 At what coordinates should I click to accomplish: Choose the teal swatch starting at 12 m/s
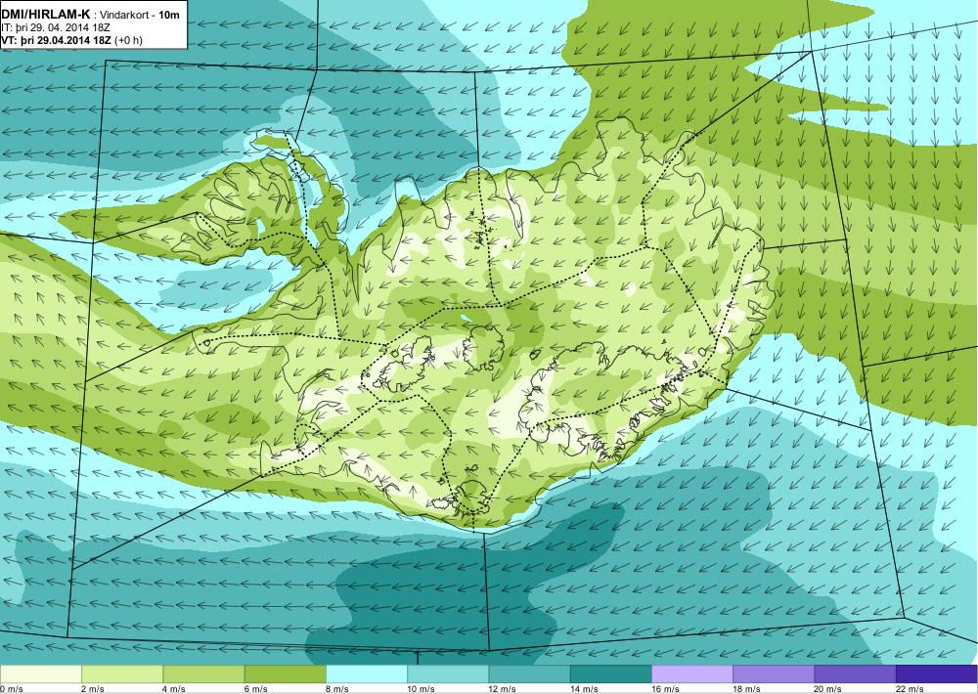click(529, 674)
